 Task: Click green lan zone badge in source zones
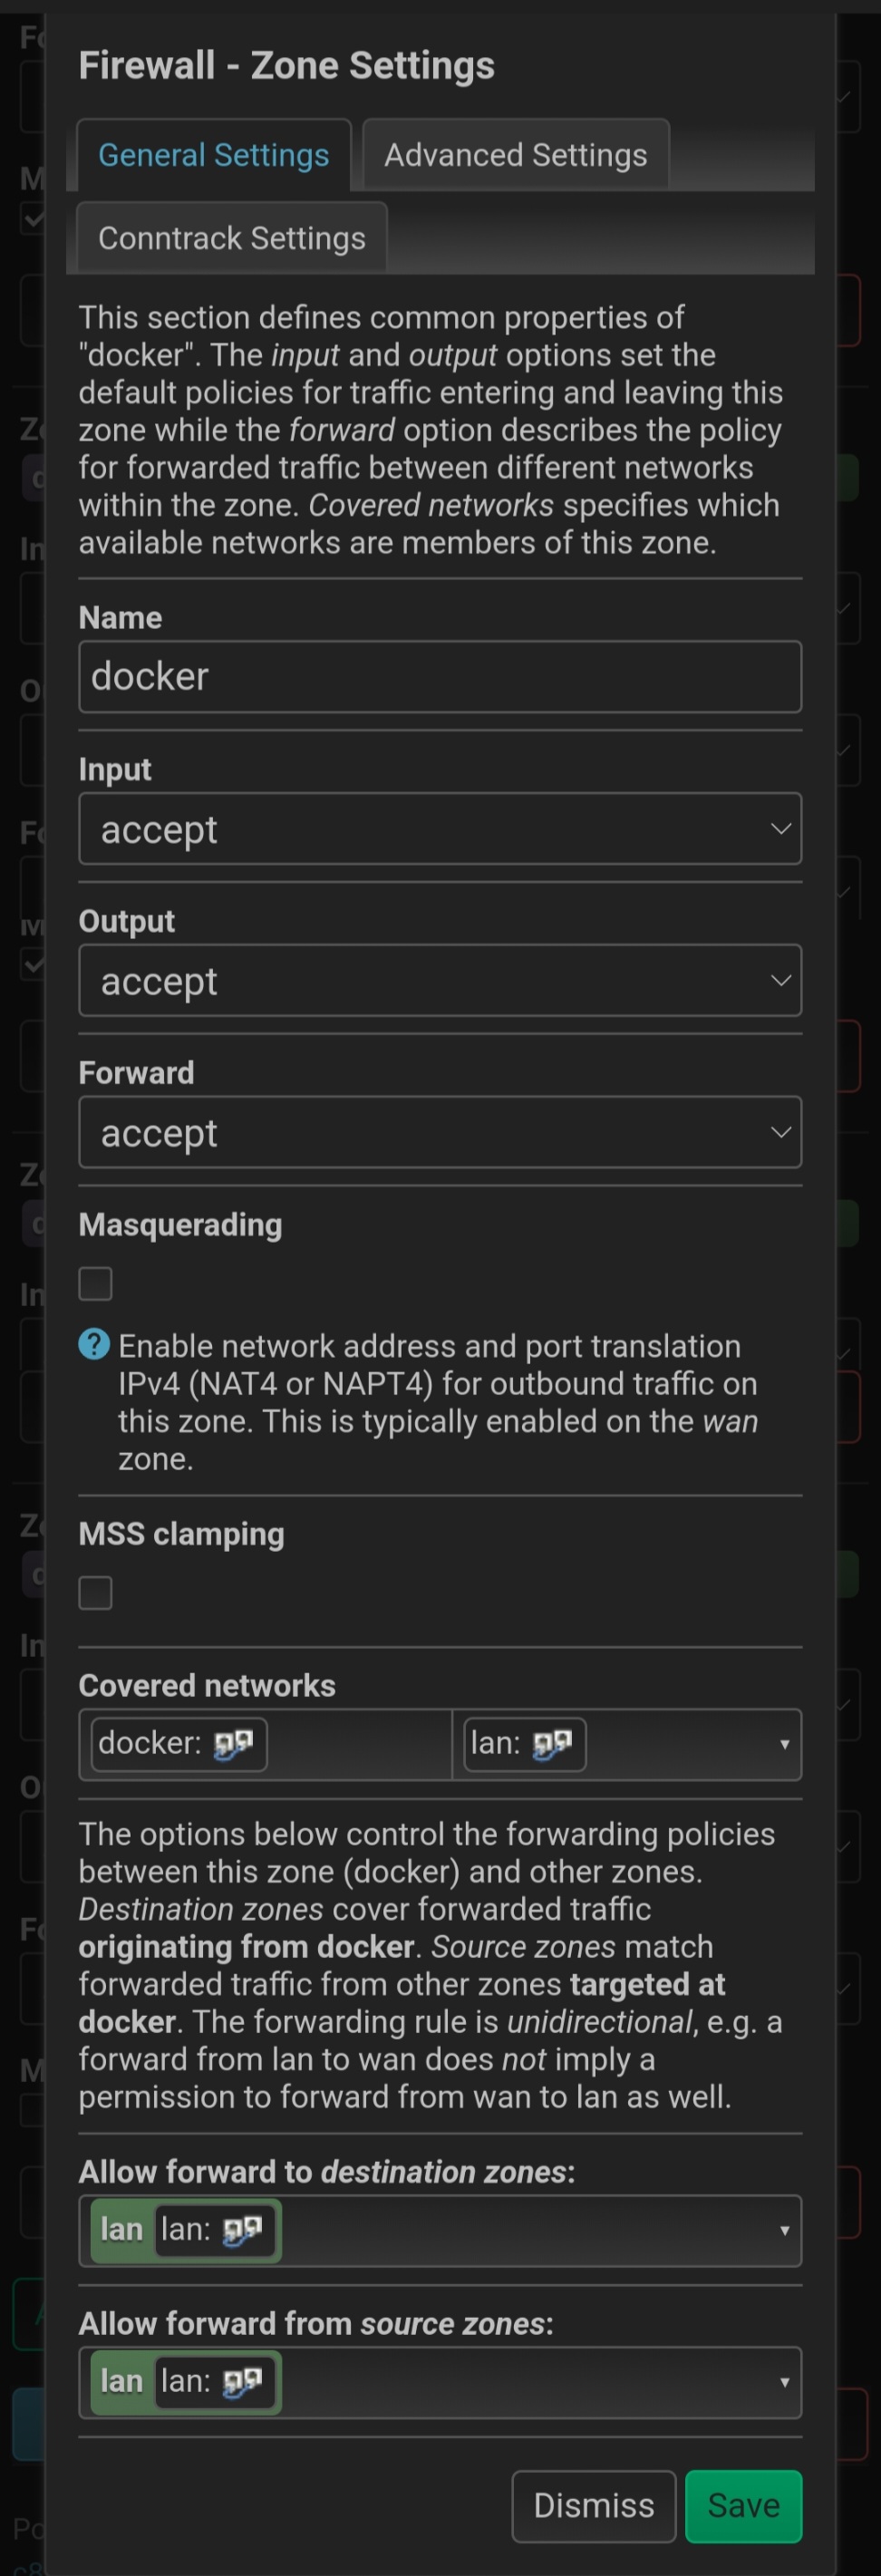[x=122, y=2382]
